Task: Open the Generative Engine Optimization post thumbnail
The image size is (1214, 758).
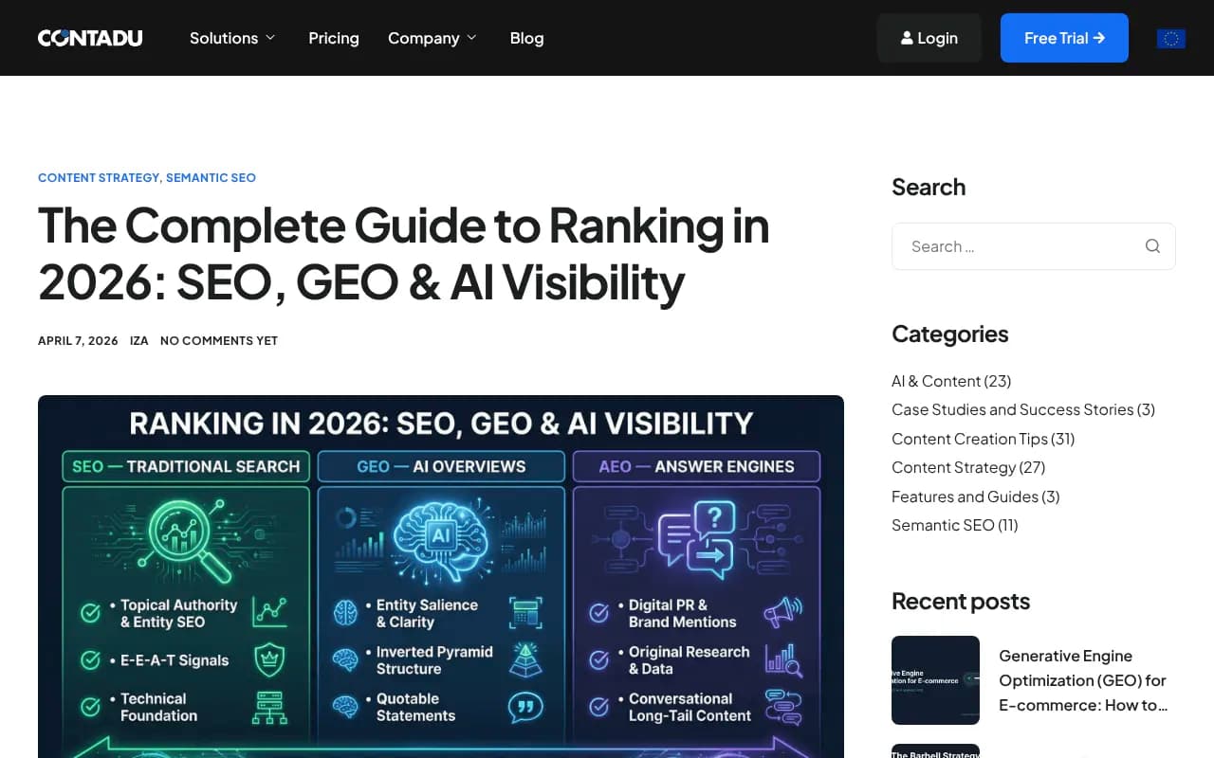Action: point(935,679)
